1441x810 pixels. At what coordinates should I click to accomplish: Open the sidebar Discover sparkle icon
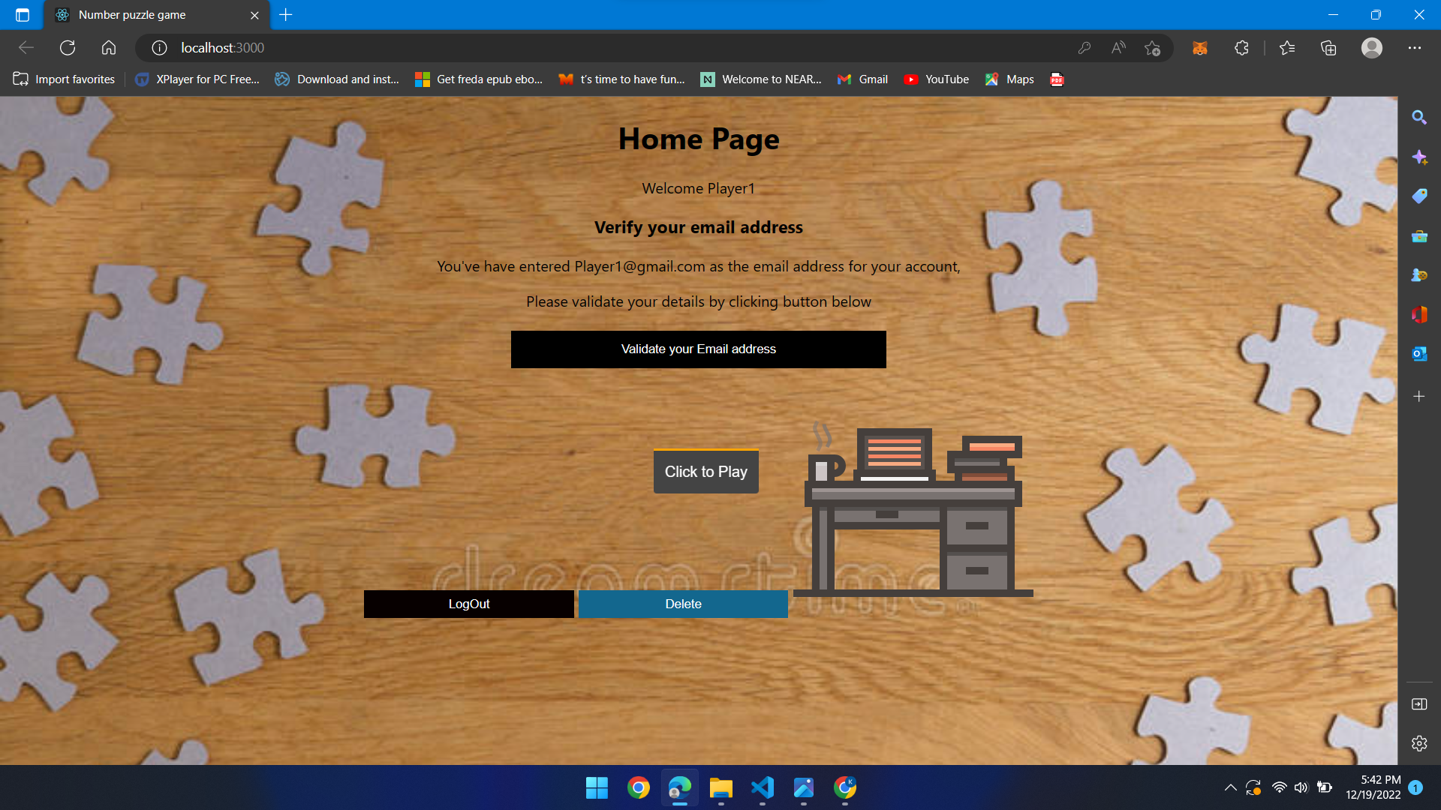pos(1419,157)
